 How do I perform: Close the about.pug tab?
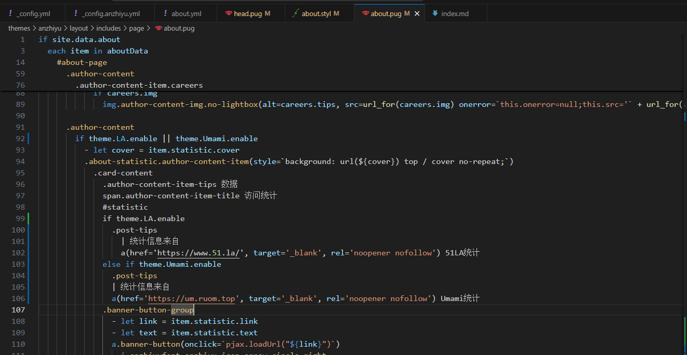[417, 13]
